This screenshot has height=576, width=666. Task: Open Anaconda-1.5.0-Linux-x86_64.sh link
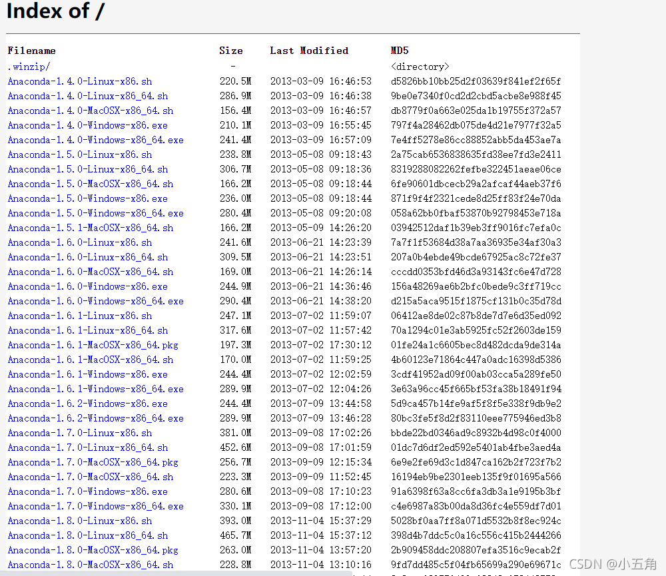pos(88,170)
